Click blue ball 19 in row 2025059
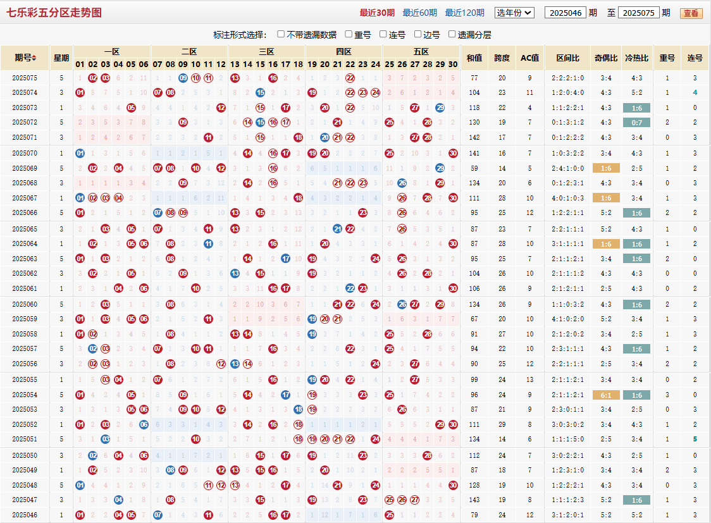711x523 pixels. (x=312, y=319)
